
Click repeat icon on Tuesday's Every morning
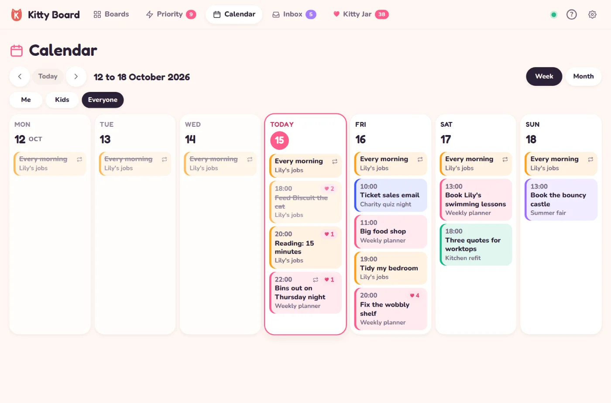pyautogui.click(x=165, y=159)
